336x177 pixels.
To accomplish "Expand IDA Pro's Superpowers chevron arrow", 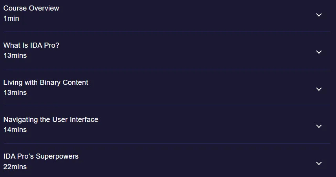I will point(319,163).
